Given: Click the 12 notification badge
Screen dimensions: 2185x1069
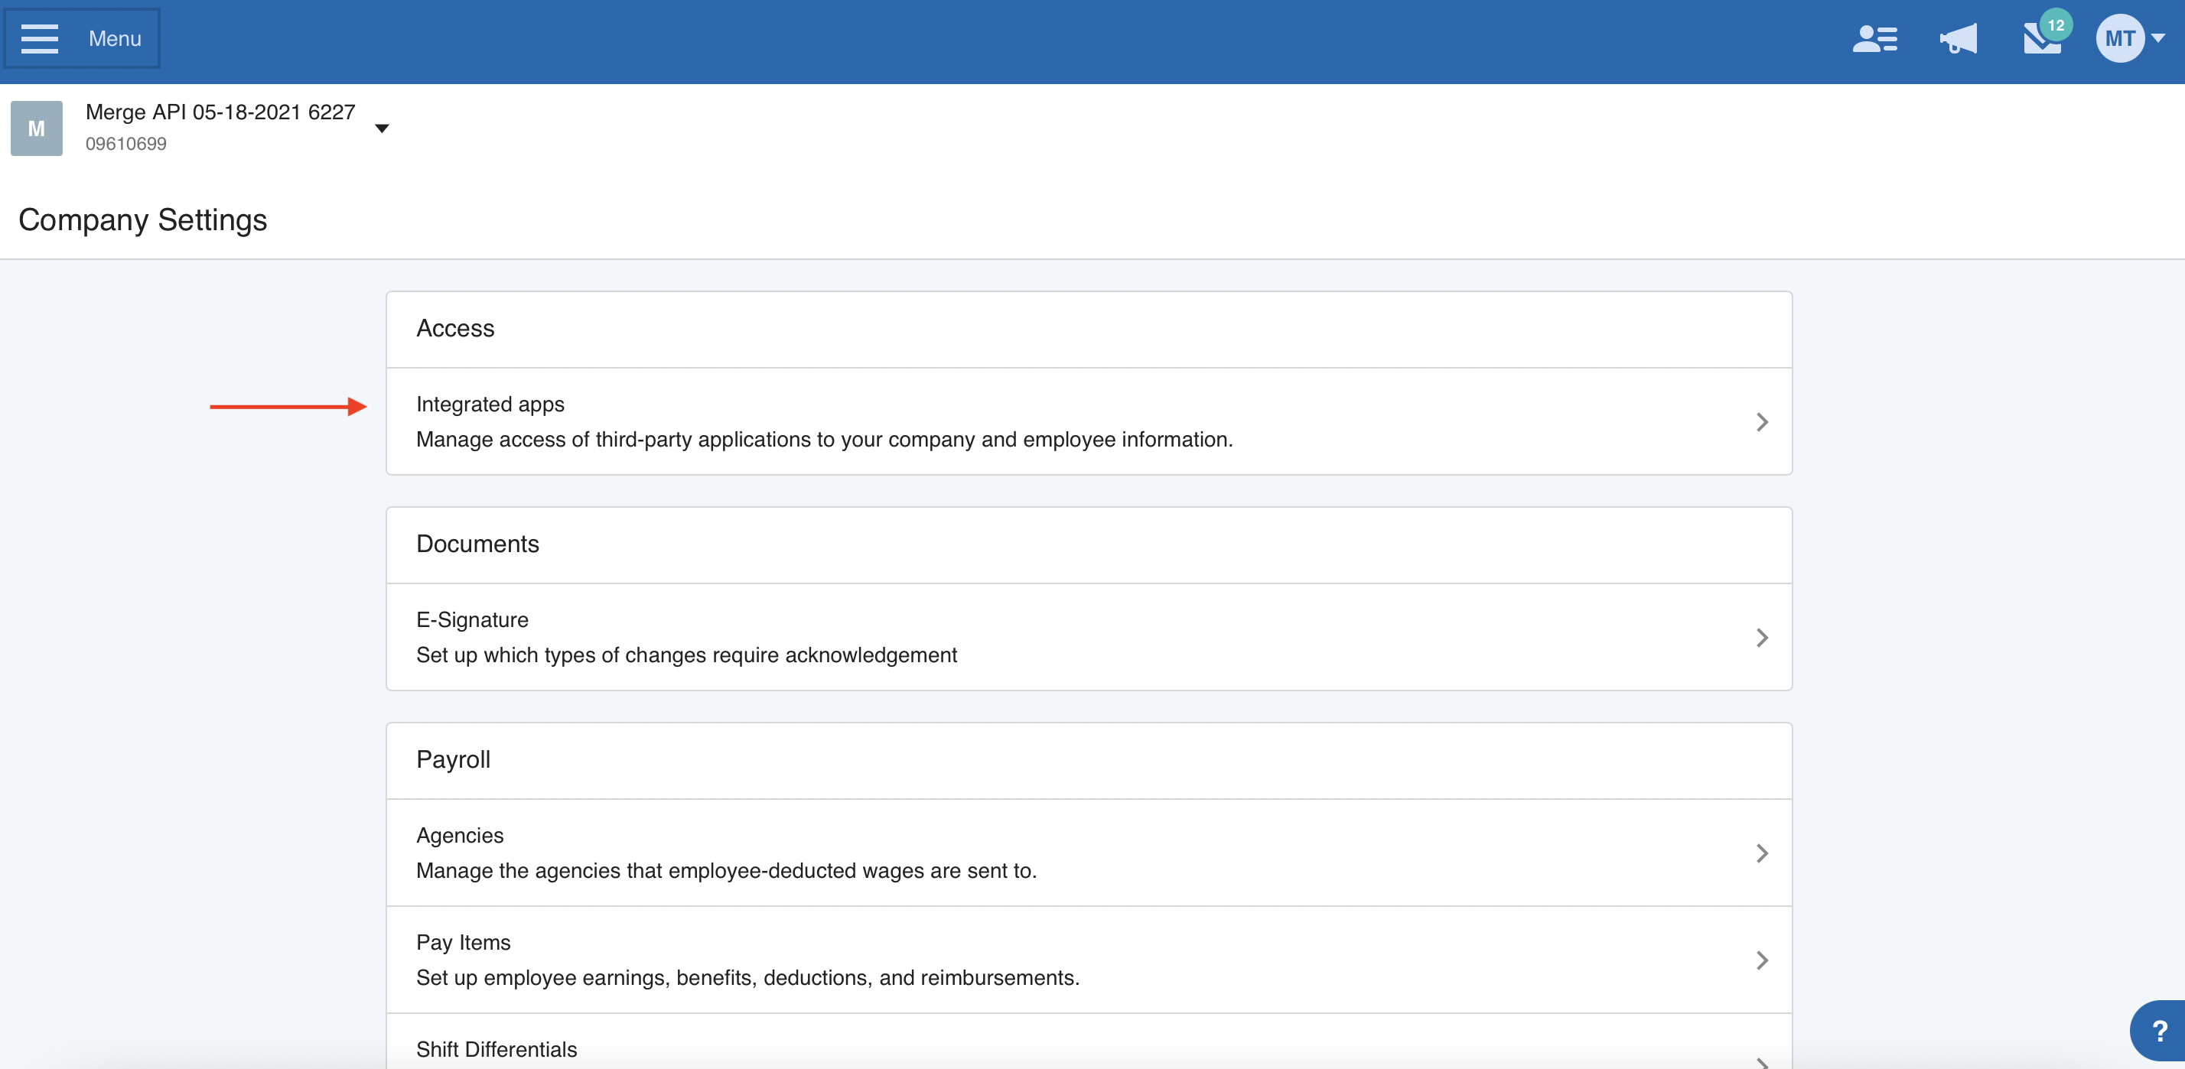Looking at the screenshot, I should 2056,24.
